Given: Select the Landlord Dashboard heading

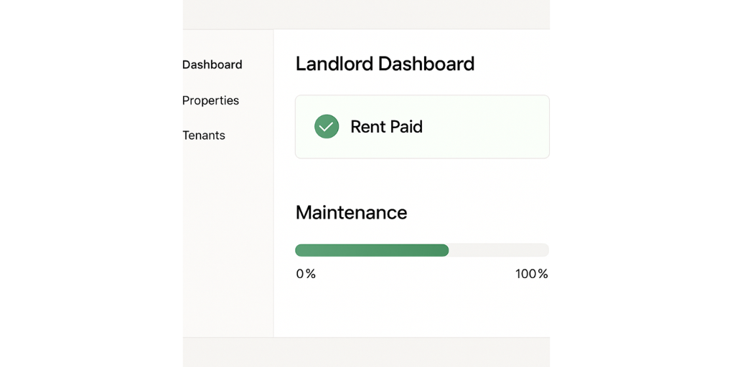Looking at the screenshot, I should click(385, 64).
